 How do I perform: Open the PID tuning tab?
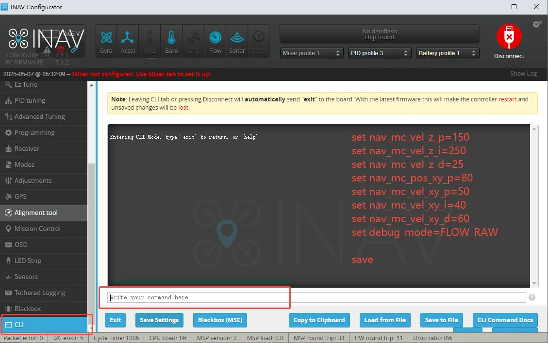tap(44, 100)
